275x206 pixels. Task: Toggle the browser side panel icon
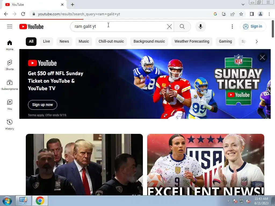[x=252, y=14]
